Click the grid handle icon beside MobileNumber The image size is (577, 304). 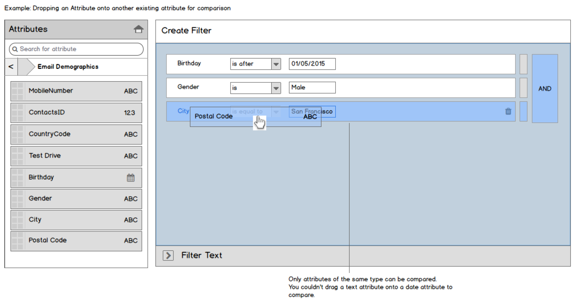click(x=18, y=91)
